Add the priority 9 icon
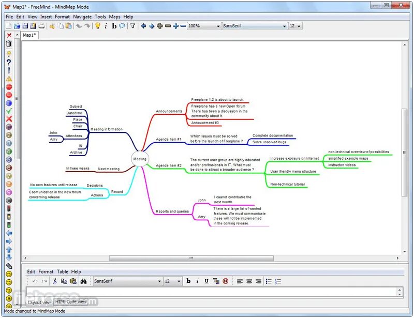 (9, 192)
